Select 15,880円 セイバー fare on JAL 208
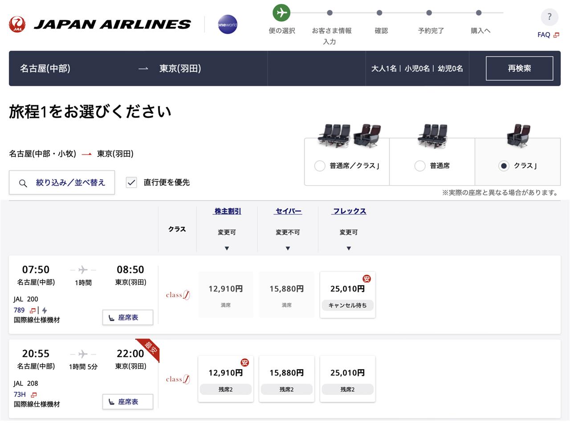This screenshot has width=570, height=425. coord(286,379)
